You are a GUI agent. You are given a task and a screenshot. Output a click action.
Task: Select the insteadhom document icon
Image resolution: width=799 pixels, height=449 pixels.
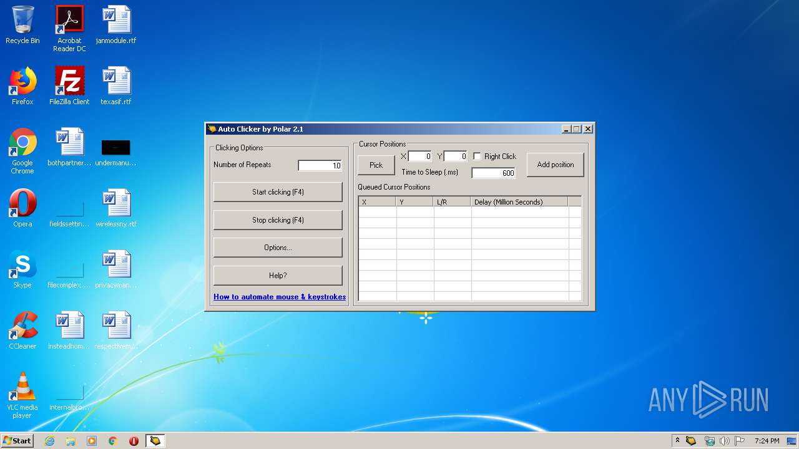coord(69,331)
